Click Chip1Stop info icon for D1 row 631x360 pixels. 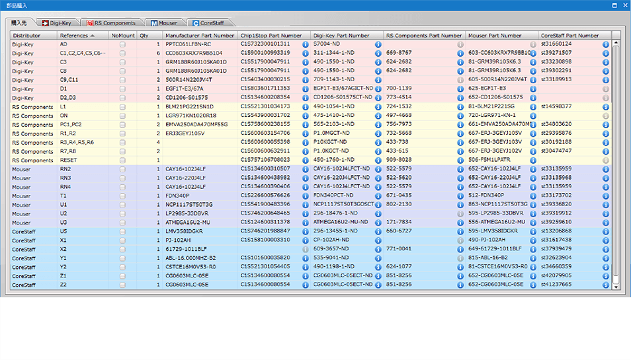pos(306,89)
